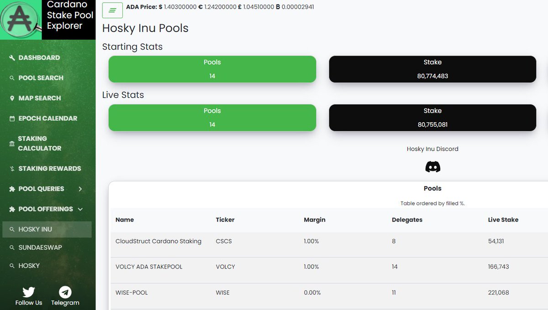Click the magnifier icon beside HOSKY

pos(12,266)
